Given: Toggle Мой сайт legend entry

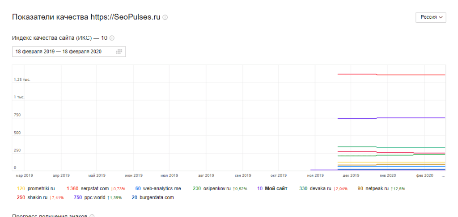Looking at the screenshot, I should 272,189.
